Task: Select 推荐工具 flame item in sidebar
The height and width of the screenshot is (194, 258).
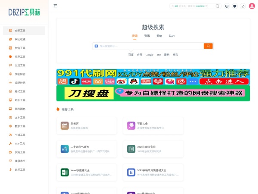Action: (24, 56)
